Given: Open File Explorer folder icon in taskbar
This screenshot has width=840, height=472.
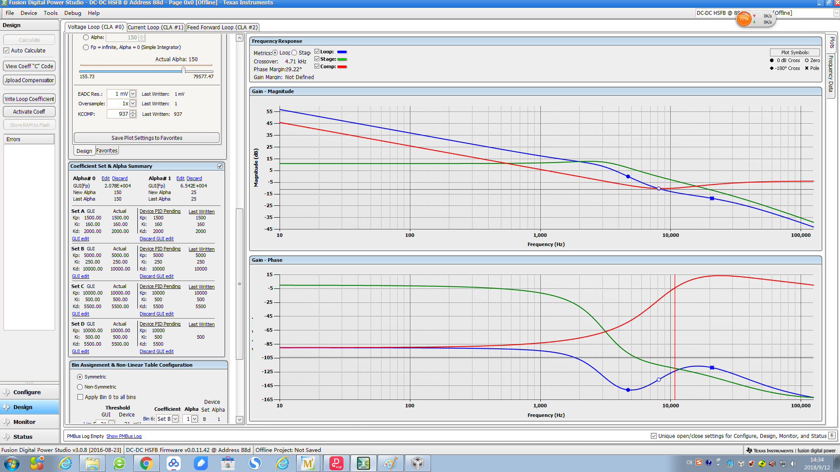Looking at the screenshot, I should [x=92, y=463].
